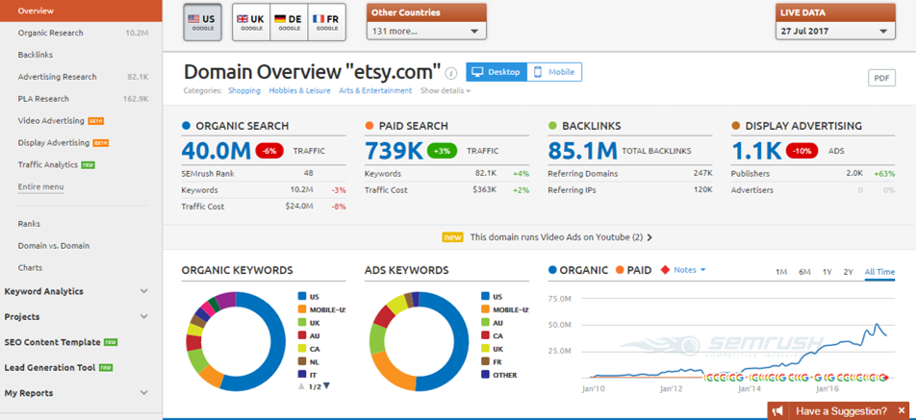Open the Hobbies & Leisure category link
This screenshot has height=420, width=916.
click(x=299, y=90)
